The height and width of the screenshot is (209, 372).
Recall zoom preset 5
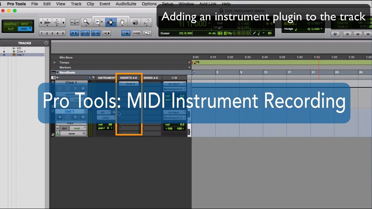pyautogui.click(x=63, y=33)
